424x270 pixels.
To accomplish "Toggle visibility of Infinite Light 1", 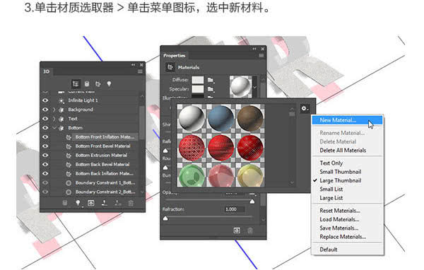I will [45, 100].
